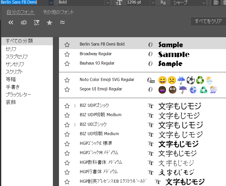Open the font style Bold dropdown

pos(108,3)
